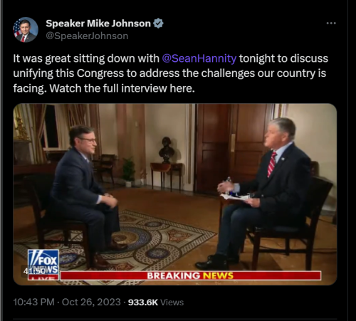
Task: Click the bust statue in the video frame
Action: (x=167, y=150)
